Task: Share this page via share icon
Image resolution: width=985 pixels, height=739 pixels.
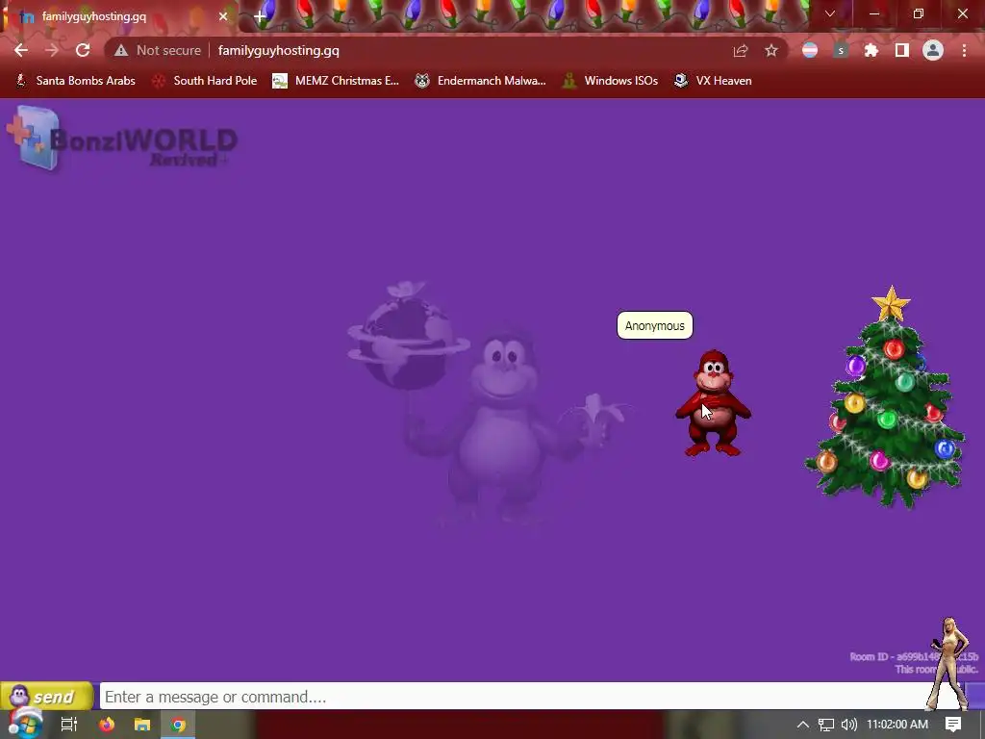Action: pyautogui.click(x=741, y=50)
